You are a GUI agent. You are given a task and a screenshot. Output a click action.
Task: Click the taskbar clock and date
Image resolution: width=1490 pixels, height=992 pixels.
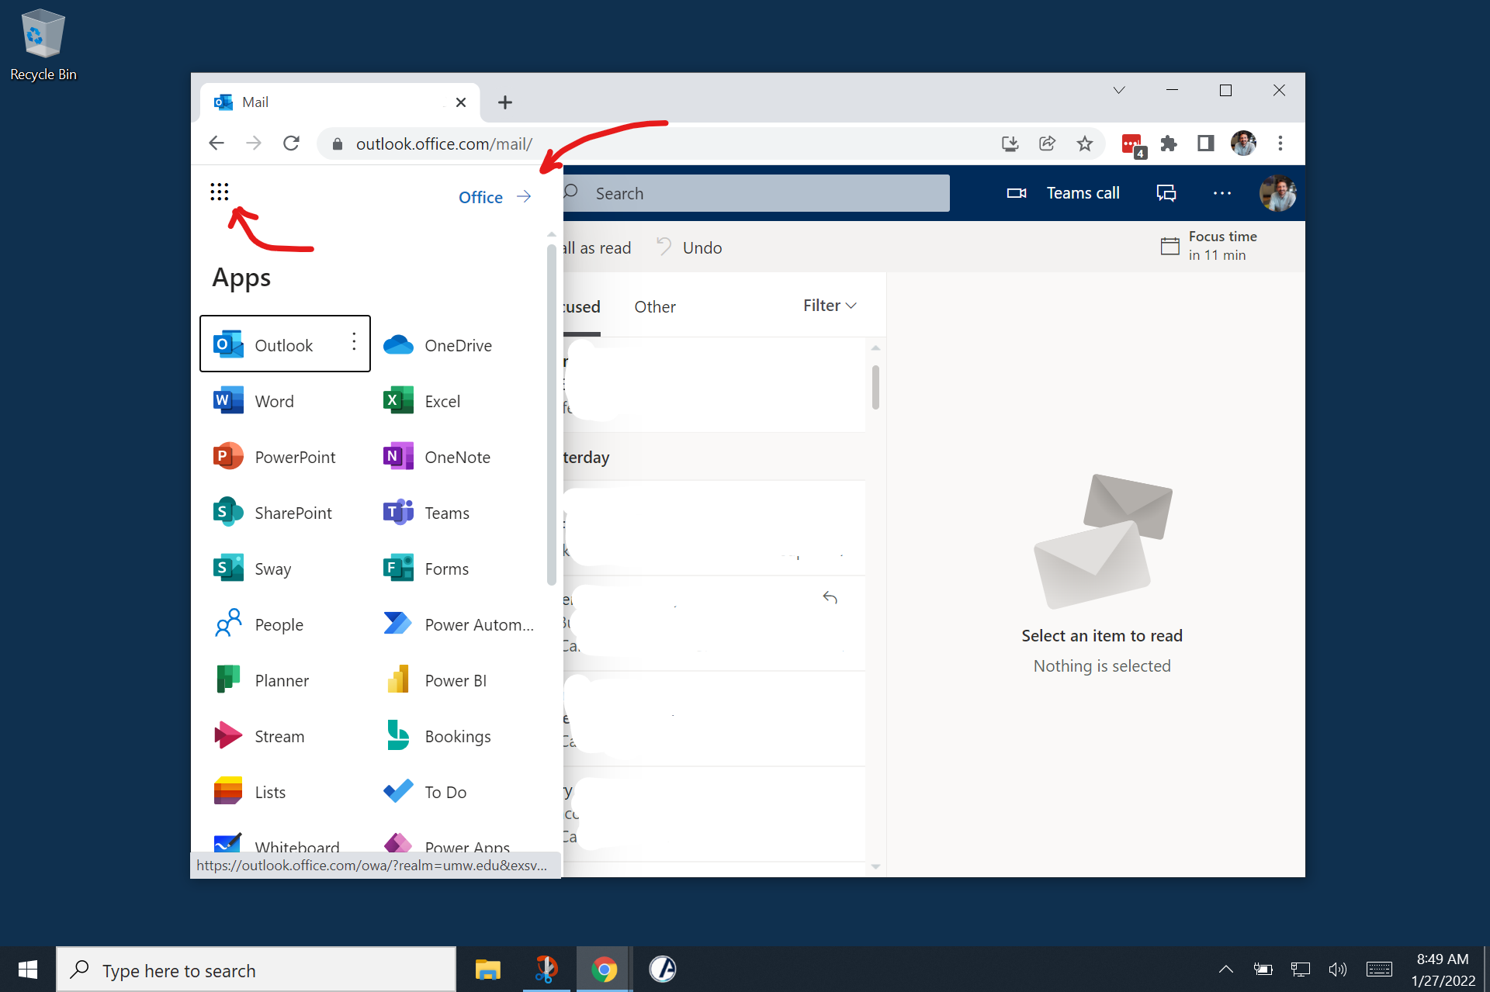click(1443, 970)
